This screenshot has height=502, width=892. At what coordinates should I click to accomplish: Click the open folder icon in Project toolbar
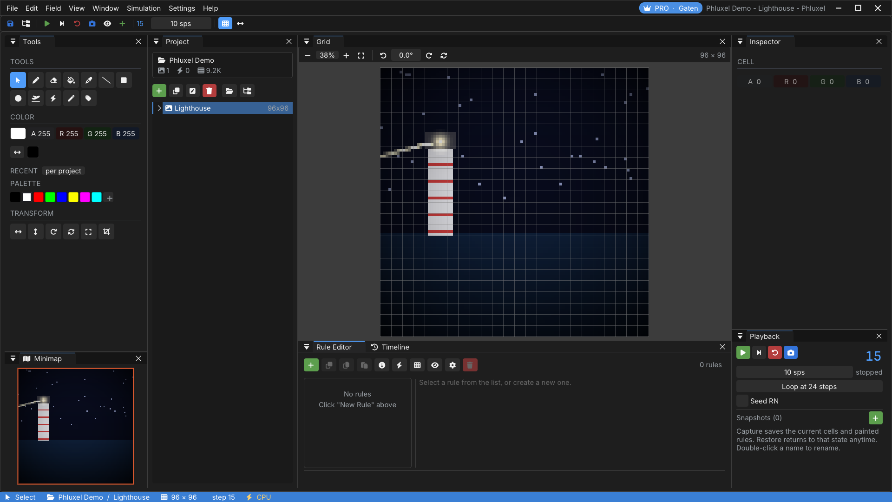coord(230,91)
